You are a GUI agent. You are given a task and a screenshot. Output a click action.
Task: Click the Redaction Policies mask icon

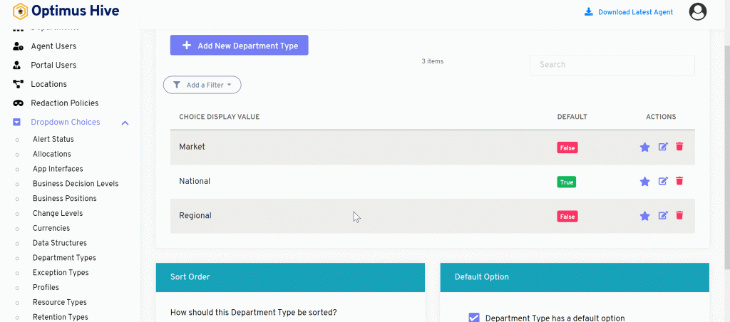click(x=18, y=103)
